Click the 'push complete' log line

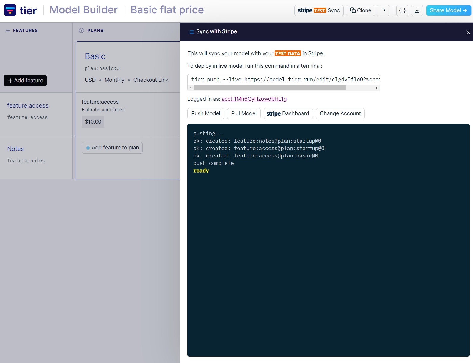pyautogui.click(x=213, y=163)
